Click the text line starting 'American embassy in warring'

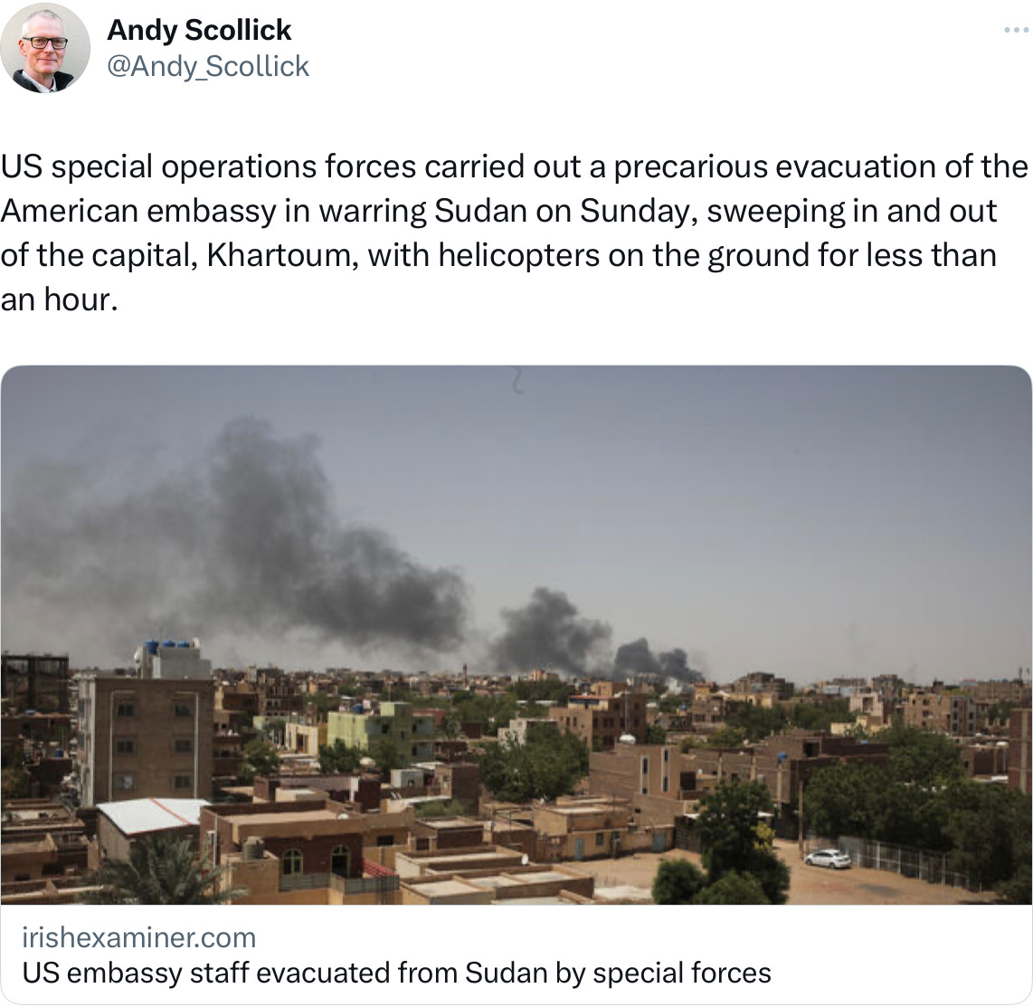pyautogui.click(x=498, y=211)
